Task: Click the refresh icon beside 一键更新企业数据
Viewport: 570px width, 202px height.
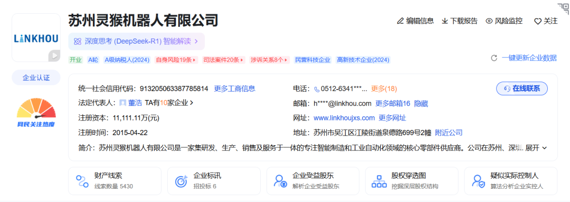Action: (x=494, y=58)
